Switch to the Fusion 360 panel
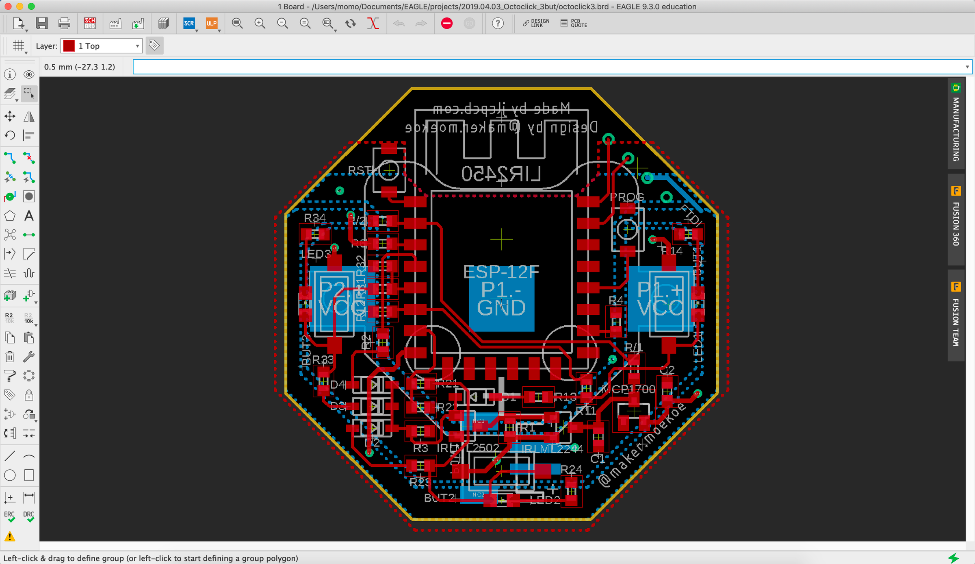The height and width of the screenshot is (564, 975). (956, 224)
